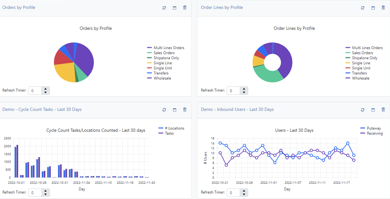Decrease Order Lines by Profile refresh timer
The image size is (390, 199).
tap(244, 92)
